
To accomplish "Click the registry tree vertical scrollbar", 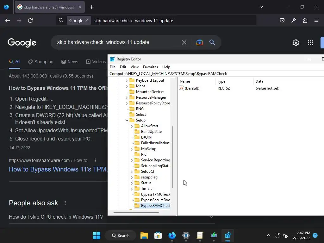I will (173, 157).
